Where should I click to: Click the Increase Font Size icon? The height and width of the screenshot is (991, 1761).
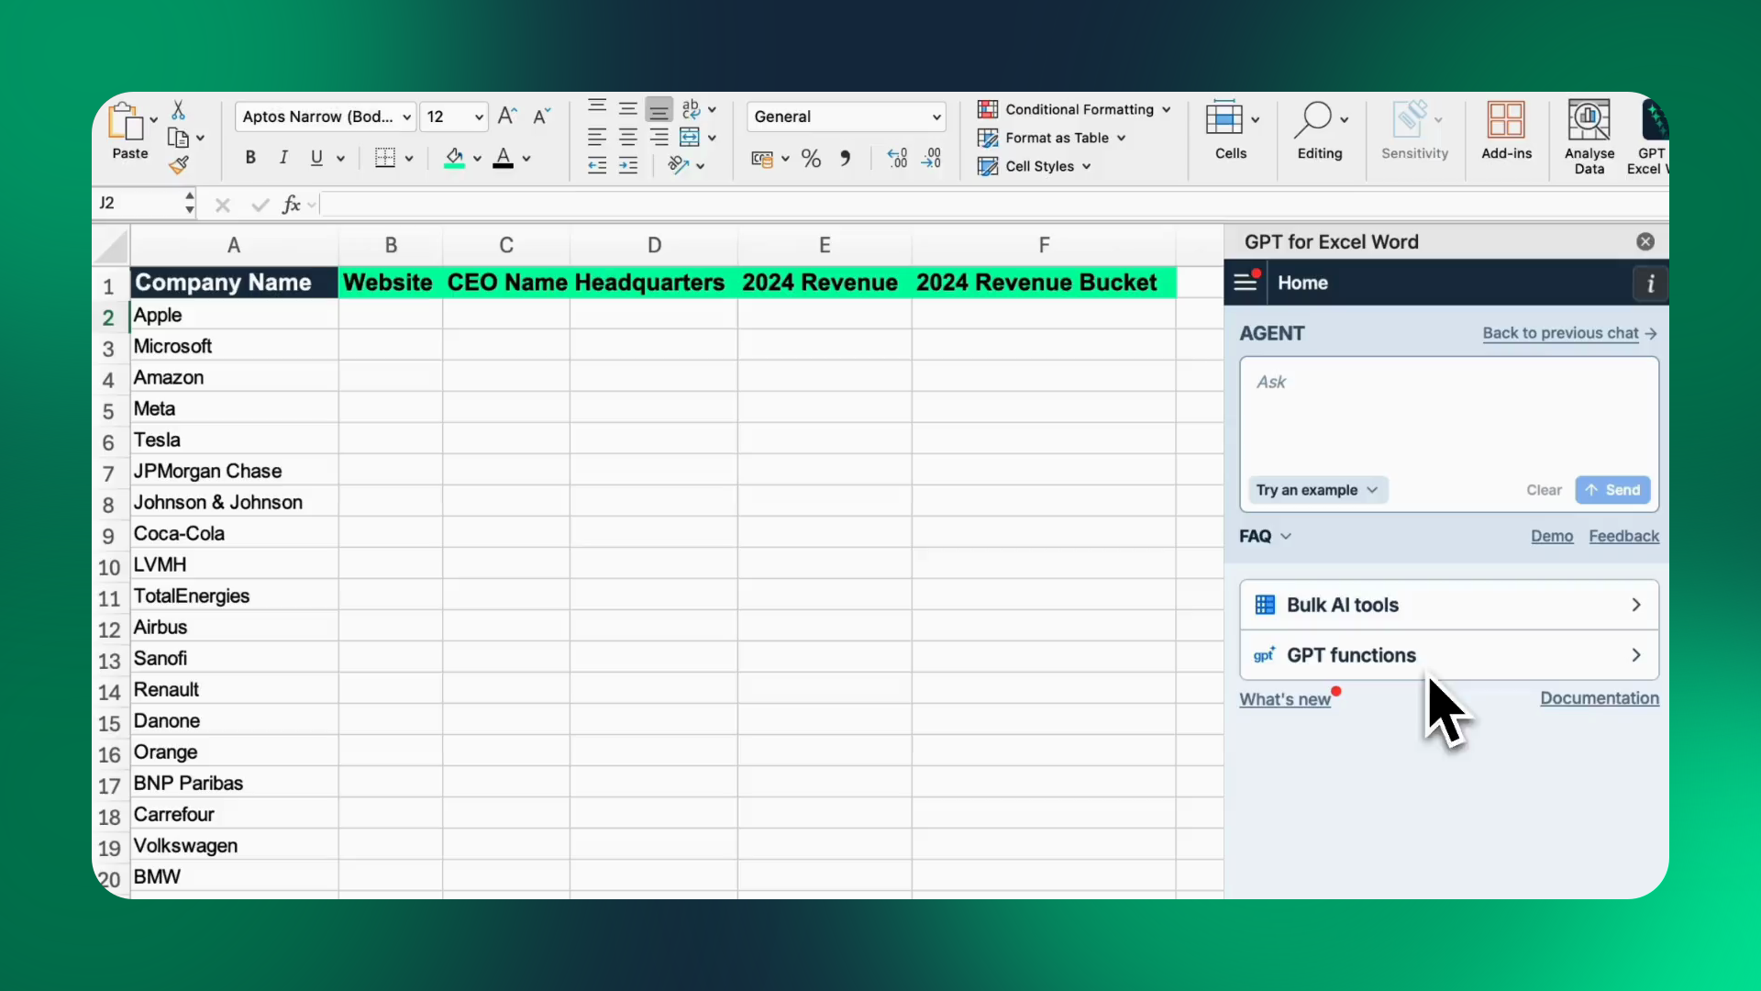[x=507, y=117]
